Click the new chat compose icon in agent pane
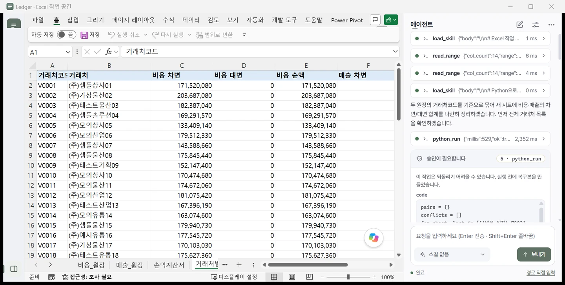565x285 pixels. (520, 25)
